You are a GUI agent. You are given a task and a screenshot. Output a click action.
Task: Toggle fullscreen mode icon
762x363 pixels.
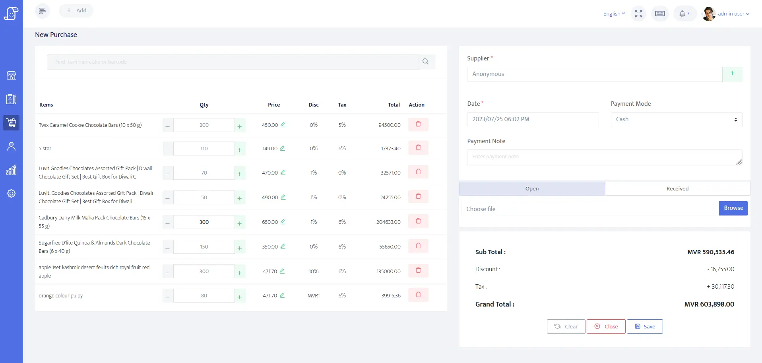click(x=638, y=14)
